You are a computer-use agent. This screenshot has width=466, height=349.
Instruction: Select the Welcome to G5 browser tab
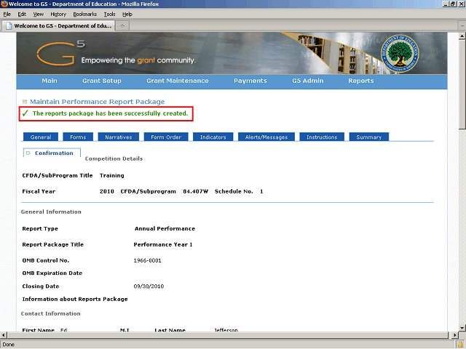(x=58, y=26)
